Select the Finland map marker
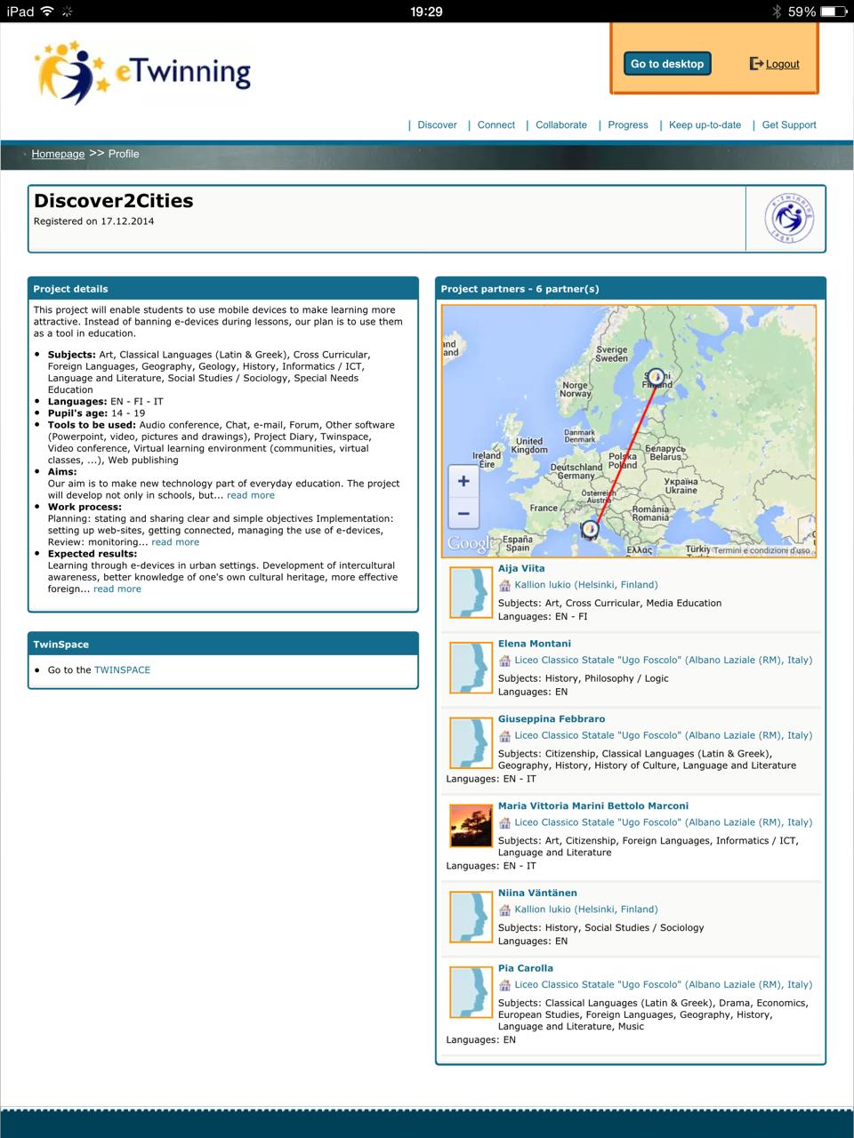Viewport: 854px width, 1138px height. click(656, 378)
